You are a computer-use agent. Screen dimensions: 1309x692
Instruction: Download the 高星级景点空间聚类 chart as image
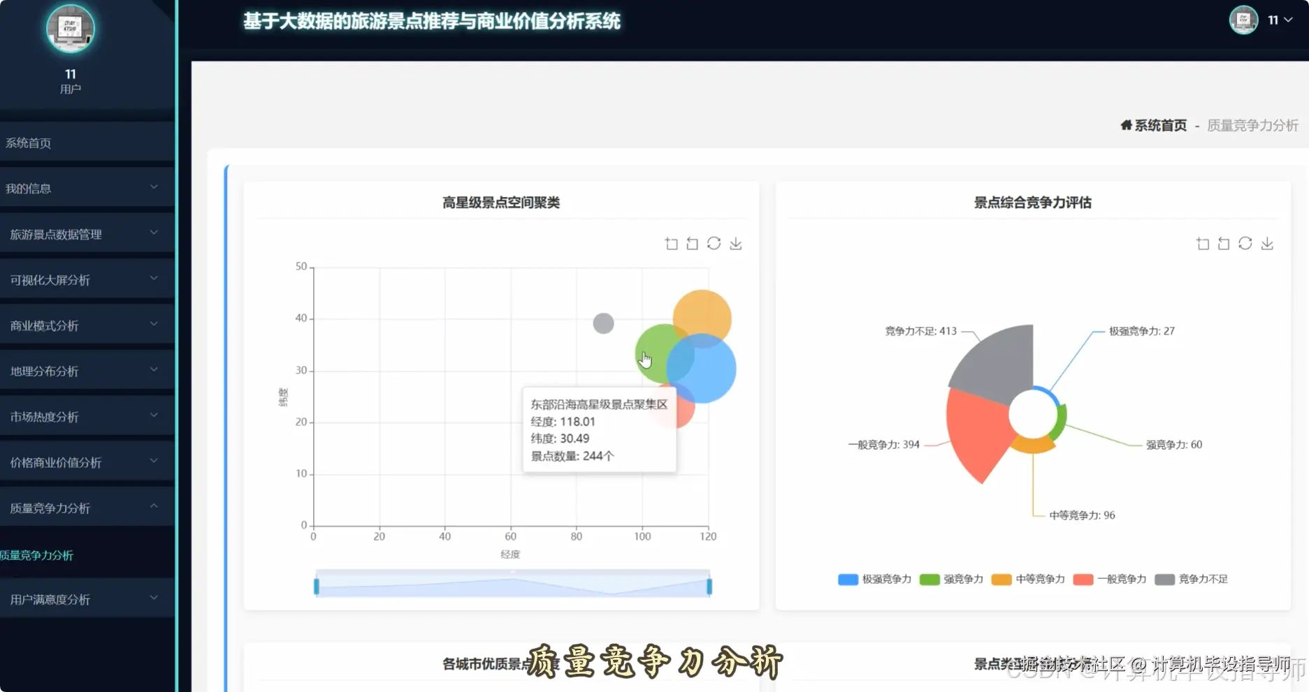tap(735, 243)
